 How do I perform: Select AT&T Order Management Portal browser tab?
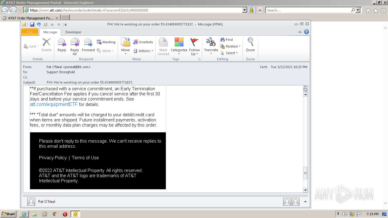click(30, 18)
